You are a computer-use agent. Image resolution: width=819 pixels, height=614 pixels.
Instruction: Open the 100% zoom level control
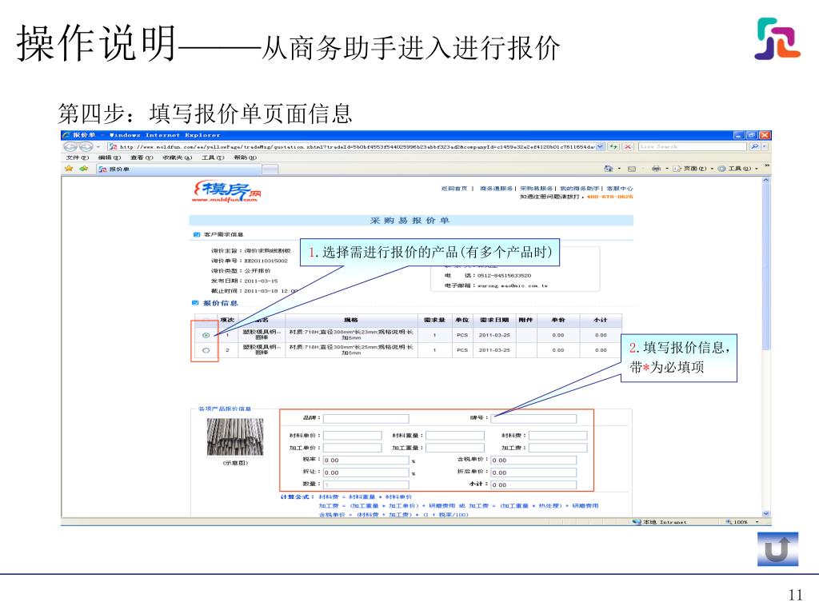[x=742, y=522]
